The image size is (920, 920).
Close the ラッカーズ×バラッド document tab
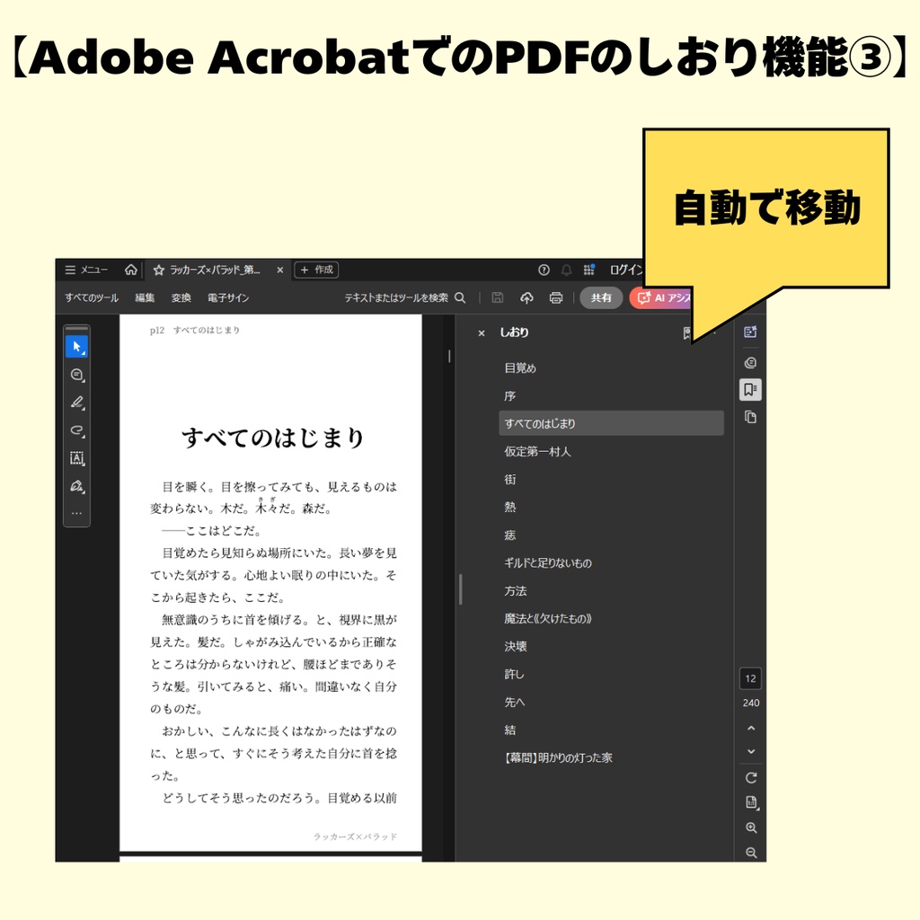point(280,270)
